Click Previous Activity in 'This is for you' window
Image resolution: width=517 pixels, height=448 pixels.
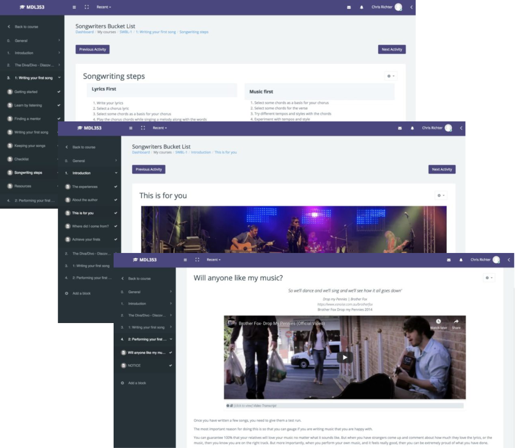point(149,169)
